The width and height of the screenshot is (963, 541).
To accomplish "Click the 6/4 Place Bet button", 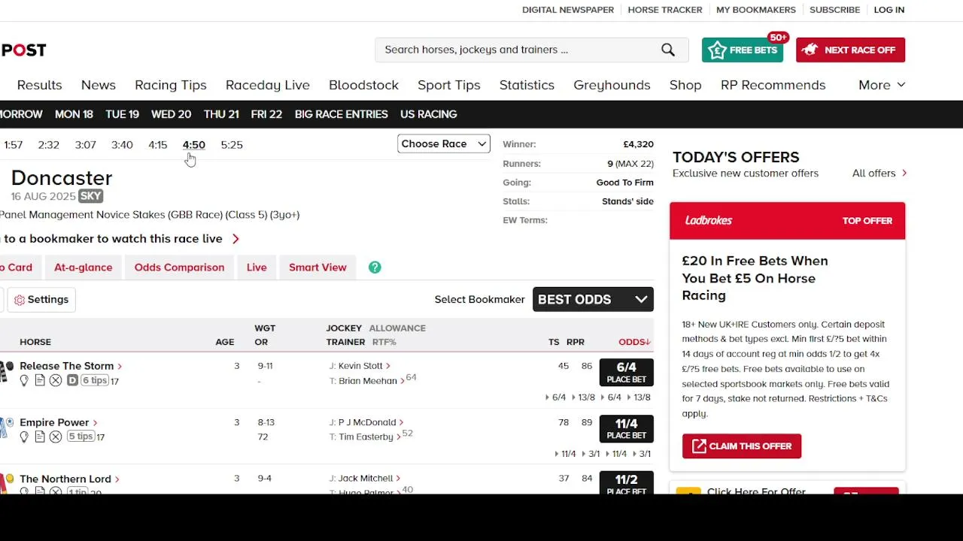I will tap(626, 373).
